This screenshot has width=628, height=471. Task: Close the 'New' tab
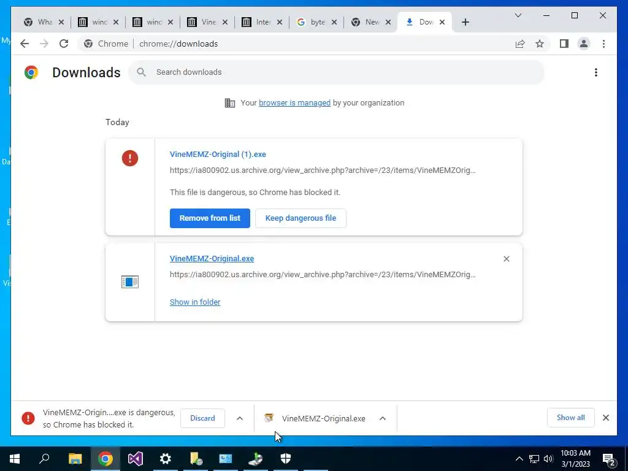[388, 22]
